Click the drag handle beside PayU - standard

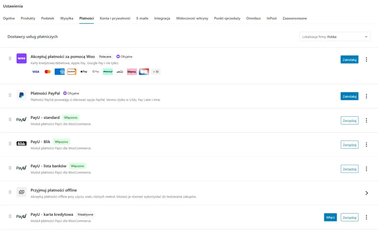(x=10, y=119)
